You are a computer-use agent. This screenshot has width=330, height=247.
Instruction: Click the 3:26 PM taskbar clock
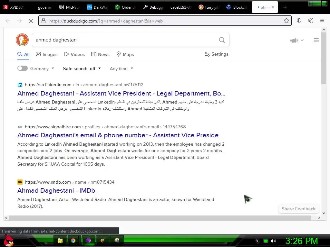(x=301, y=241)
